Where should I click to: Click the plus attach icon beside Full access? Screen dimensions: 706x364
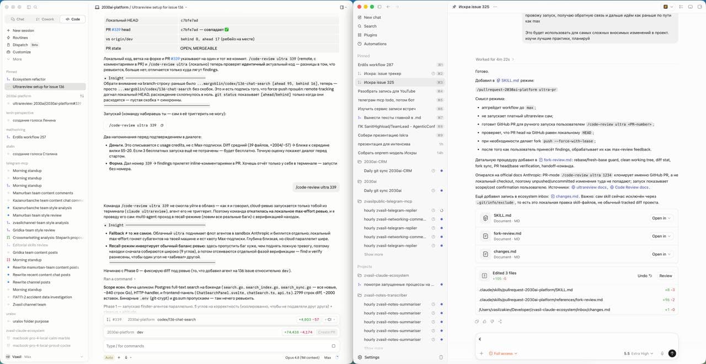pyautogui.click(x=482, y=354)
